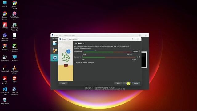Viewport: 197px width, 111px height.
Task: Open the Recycle Bin
Action: coord(5,101)
